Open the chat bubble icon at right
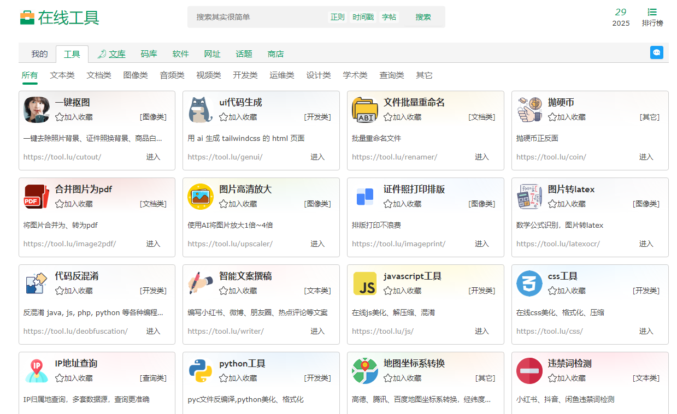The height and width of the screenshot is (414, 677). [x=656, y=52]
